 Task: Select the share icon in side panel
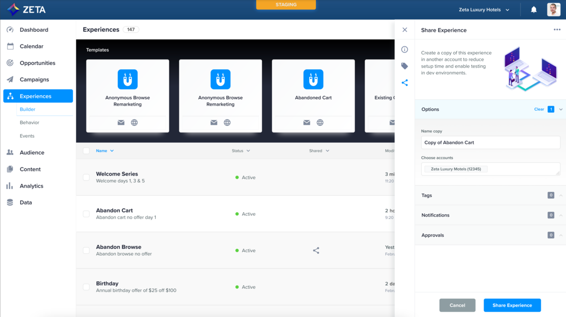point(404,82)
